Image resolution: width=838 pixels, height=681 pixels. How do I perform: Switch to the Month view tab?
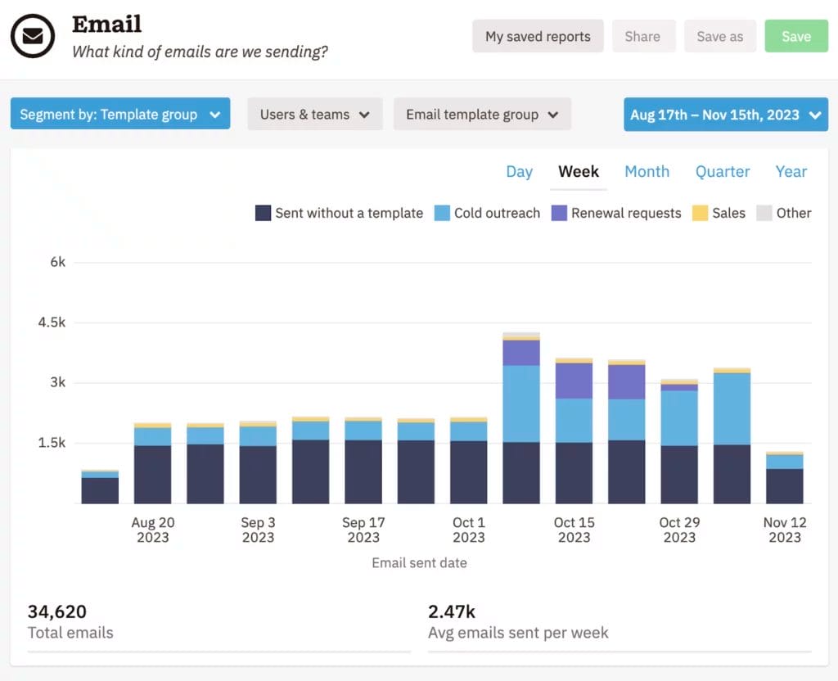[x=647, y=172]
